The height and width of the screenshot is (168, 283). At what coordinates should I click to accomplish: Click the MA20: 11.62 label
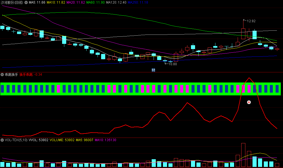[76, 2]
